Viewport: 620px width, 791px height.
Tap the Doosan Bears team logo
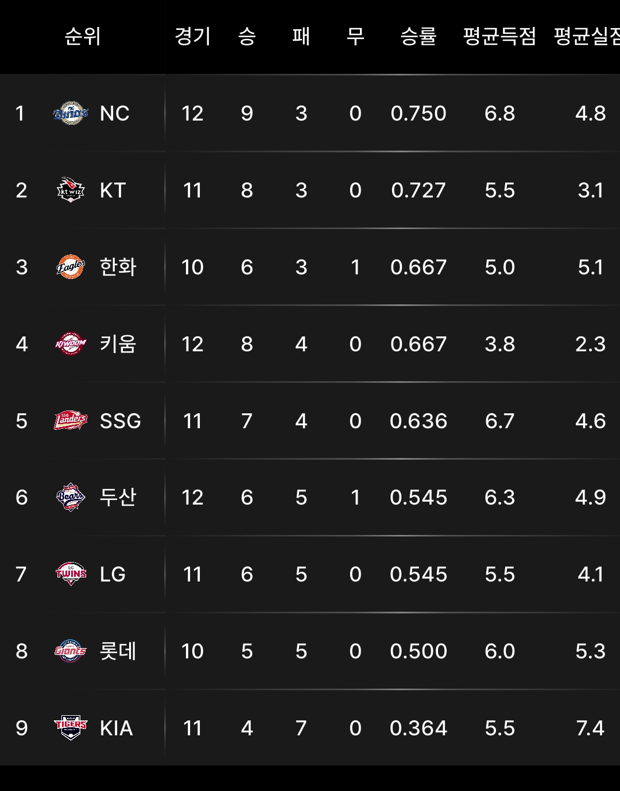(71, 497)
